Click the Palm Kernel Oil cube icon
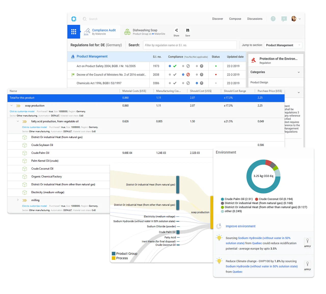 click(25, 161)
